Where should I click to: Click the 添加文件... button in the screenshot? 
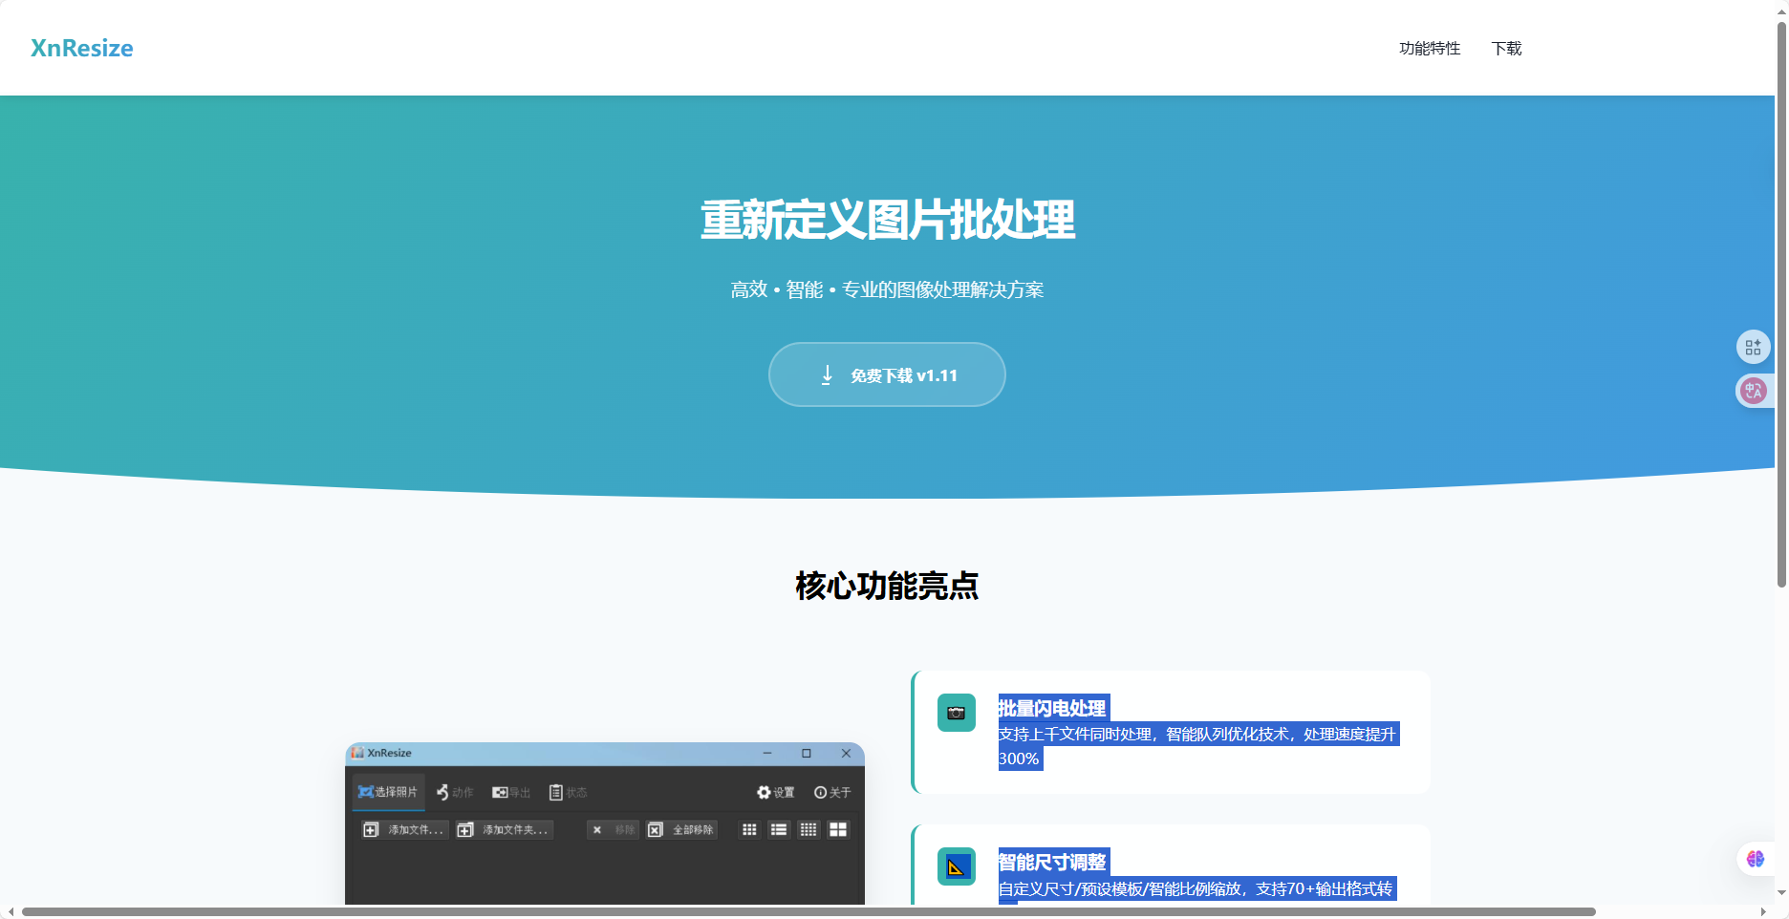pos(403,829)
